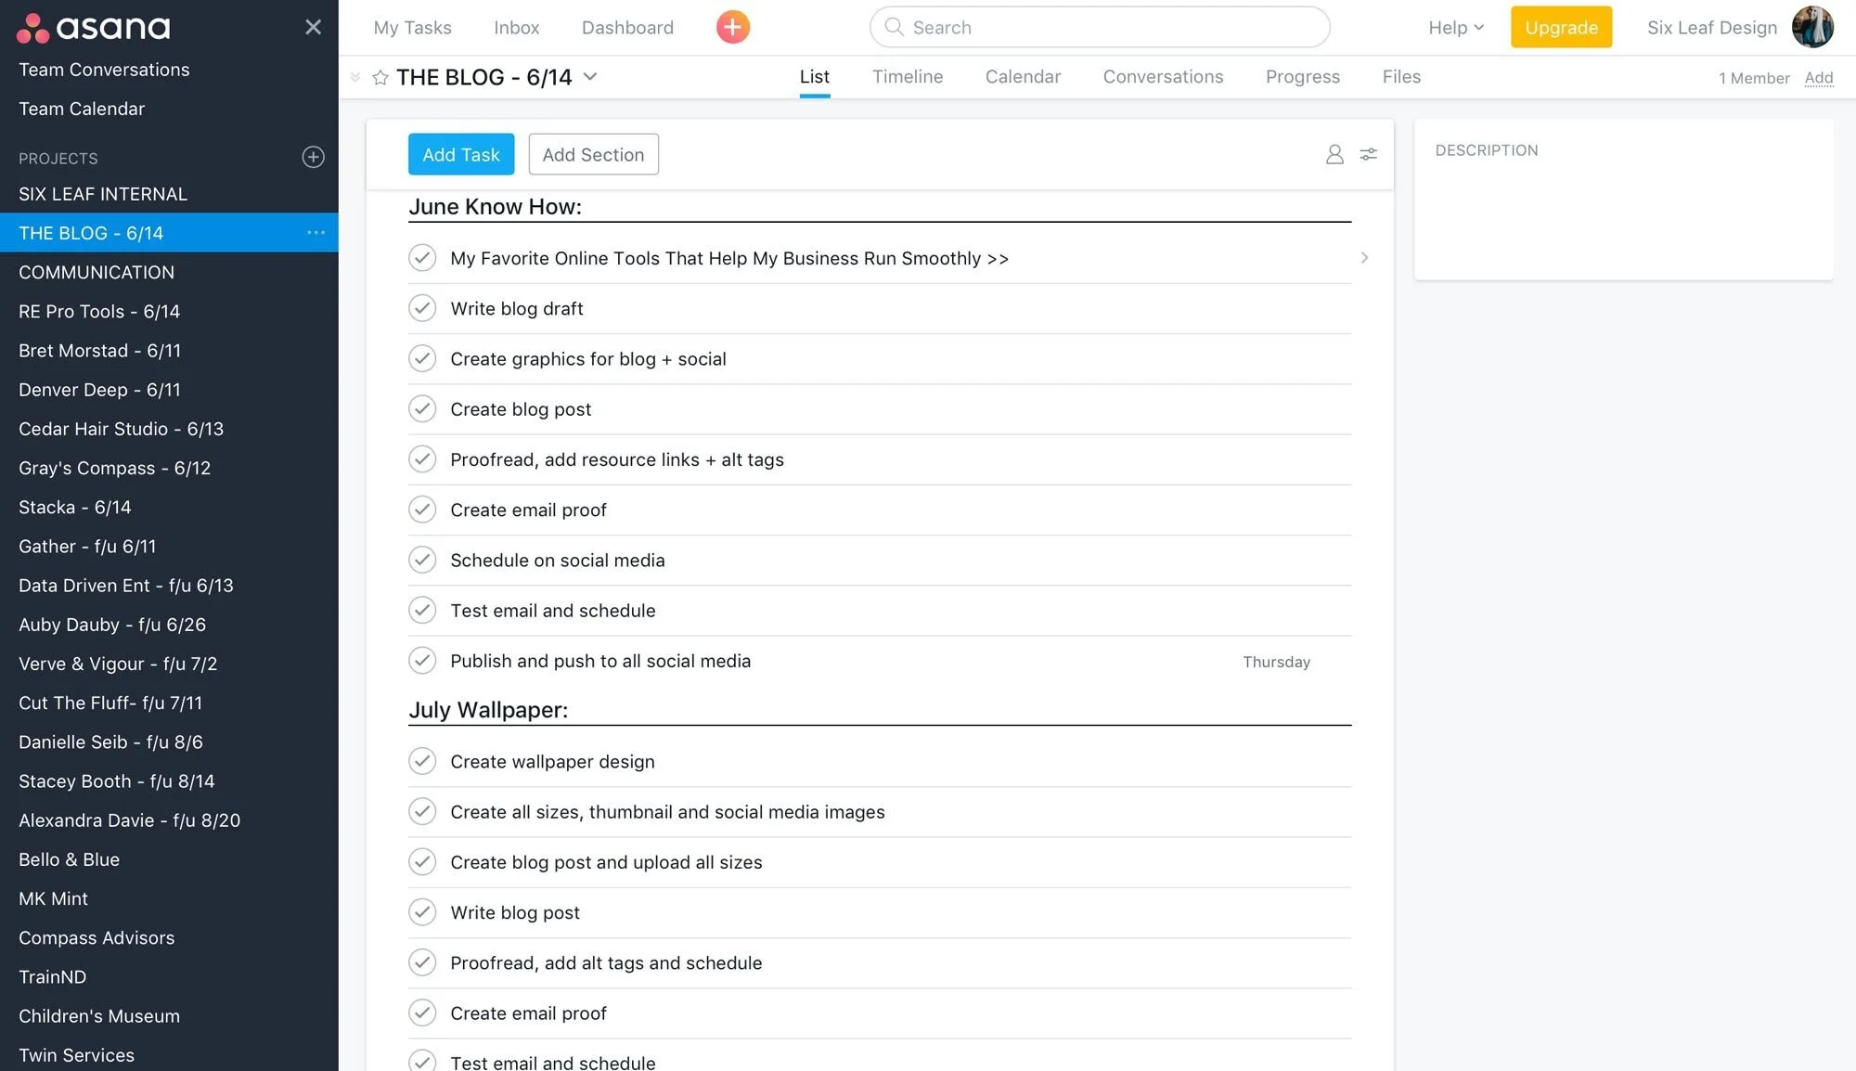Screen dimensions: 1856x1071
Task: Click into the Search field
Action: [x=1100, y=27]
